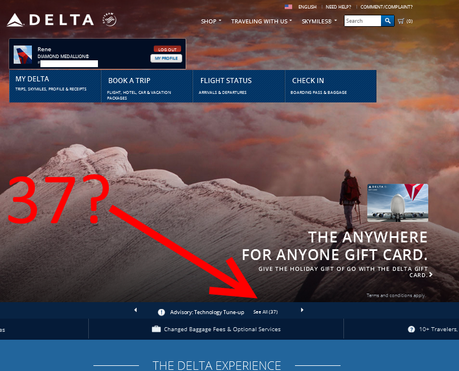
Task: Click the question mark icon by 10+ Travelers
Action: coord(411,329)
